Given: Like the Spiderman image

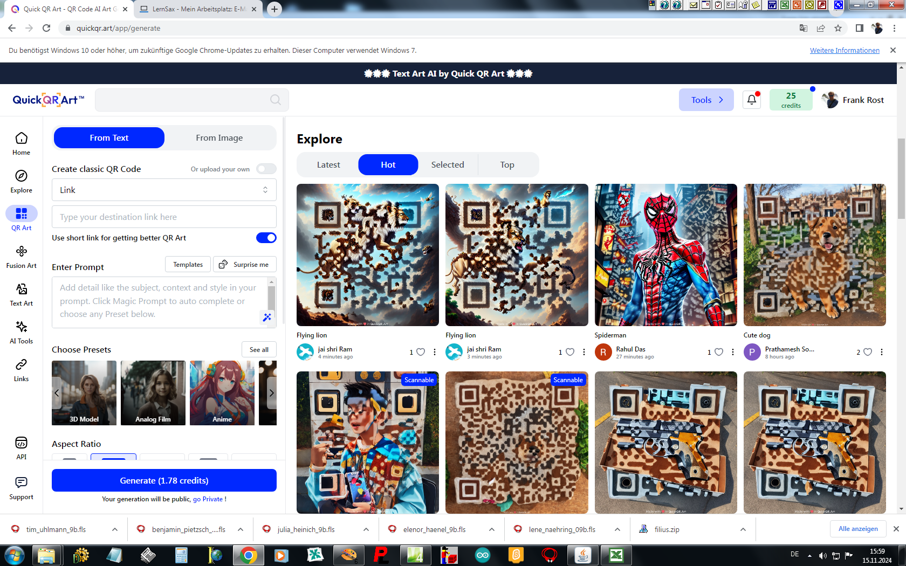Looking at the screenshot, I should click(719, 352).
